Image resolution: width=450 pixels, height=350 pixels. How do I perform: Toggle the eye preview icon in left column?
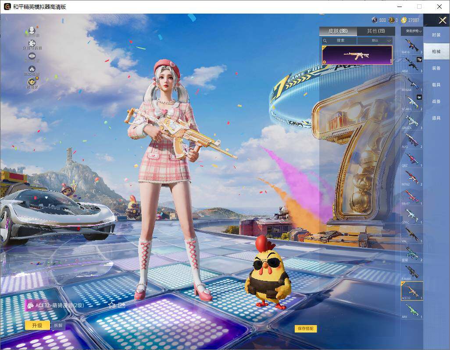32,56
